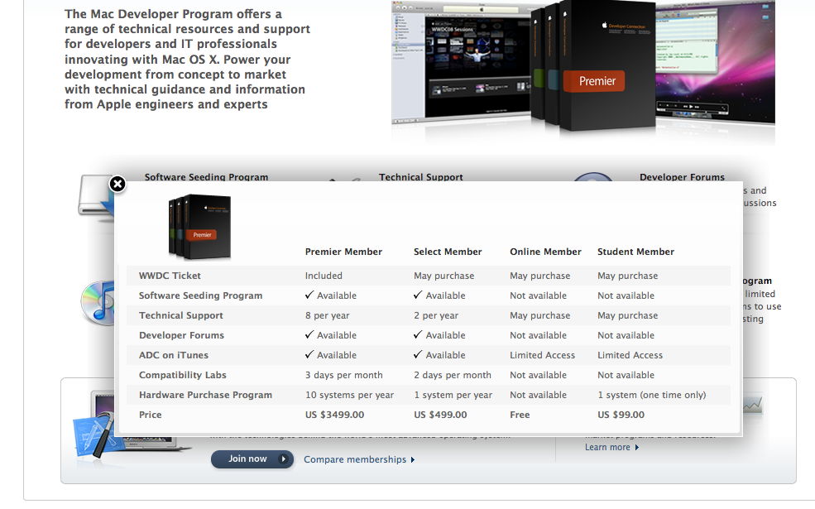Click the 8 per year support cell
Image resolution: width=815 pixels, height=509 pixels.
pyautogui.click(x=328, y=315)
